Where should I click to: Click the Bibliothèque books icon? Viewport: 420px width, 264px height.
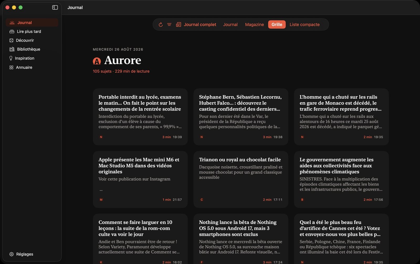(x=12, y=49)
